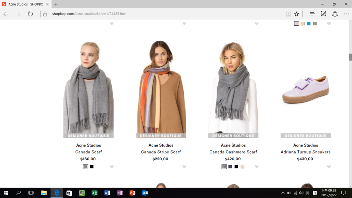Open the Windows Start menu
Image resolution: width=352 pixels, height=198 pixels.
click(x=6, y=193)
